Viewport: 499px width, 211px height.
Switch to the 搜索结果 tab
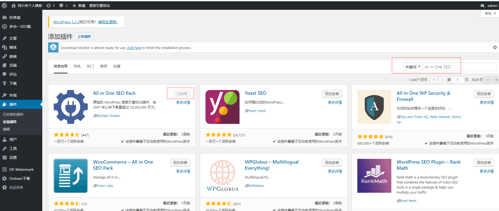coord(61,66)
